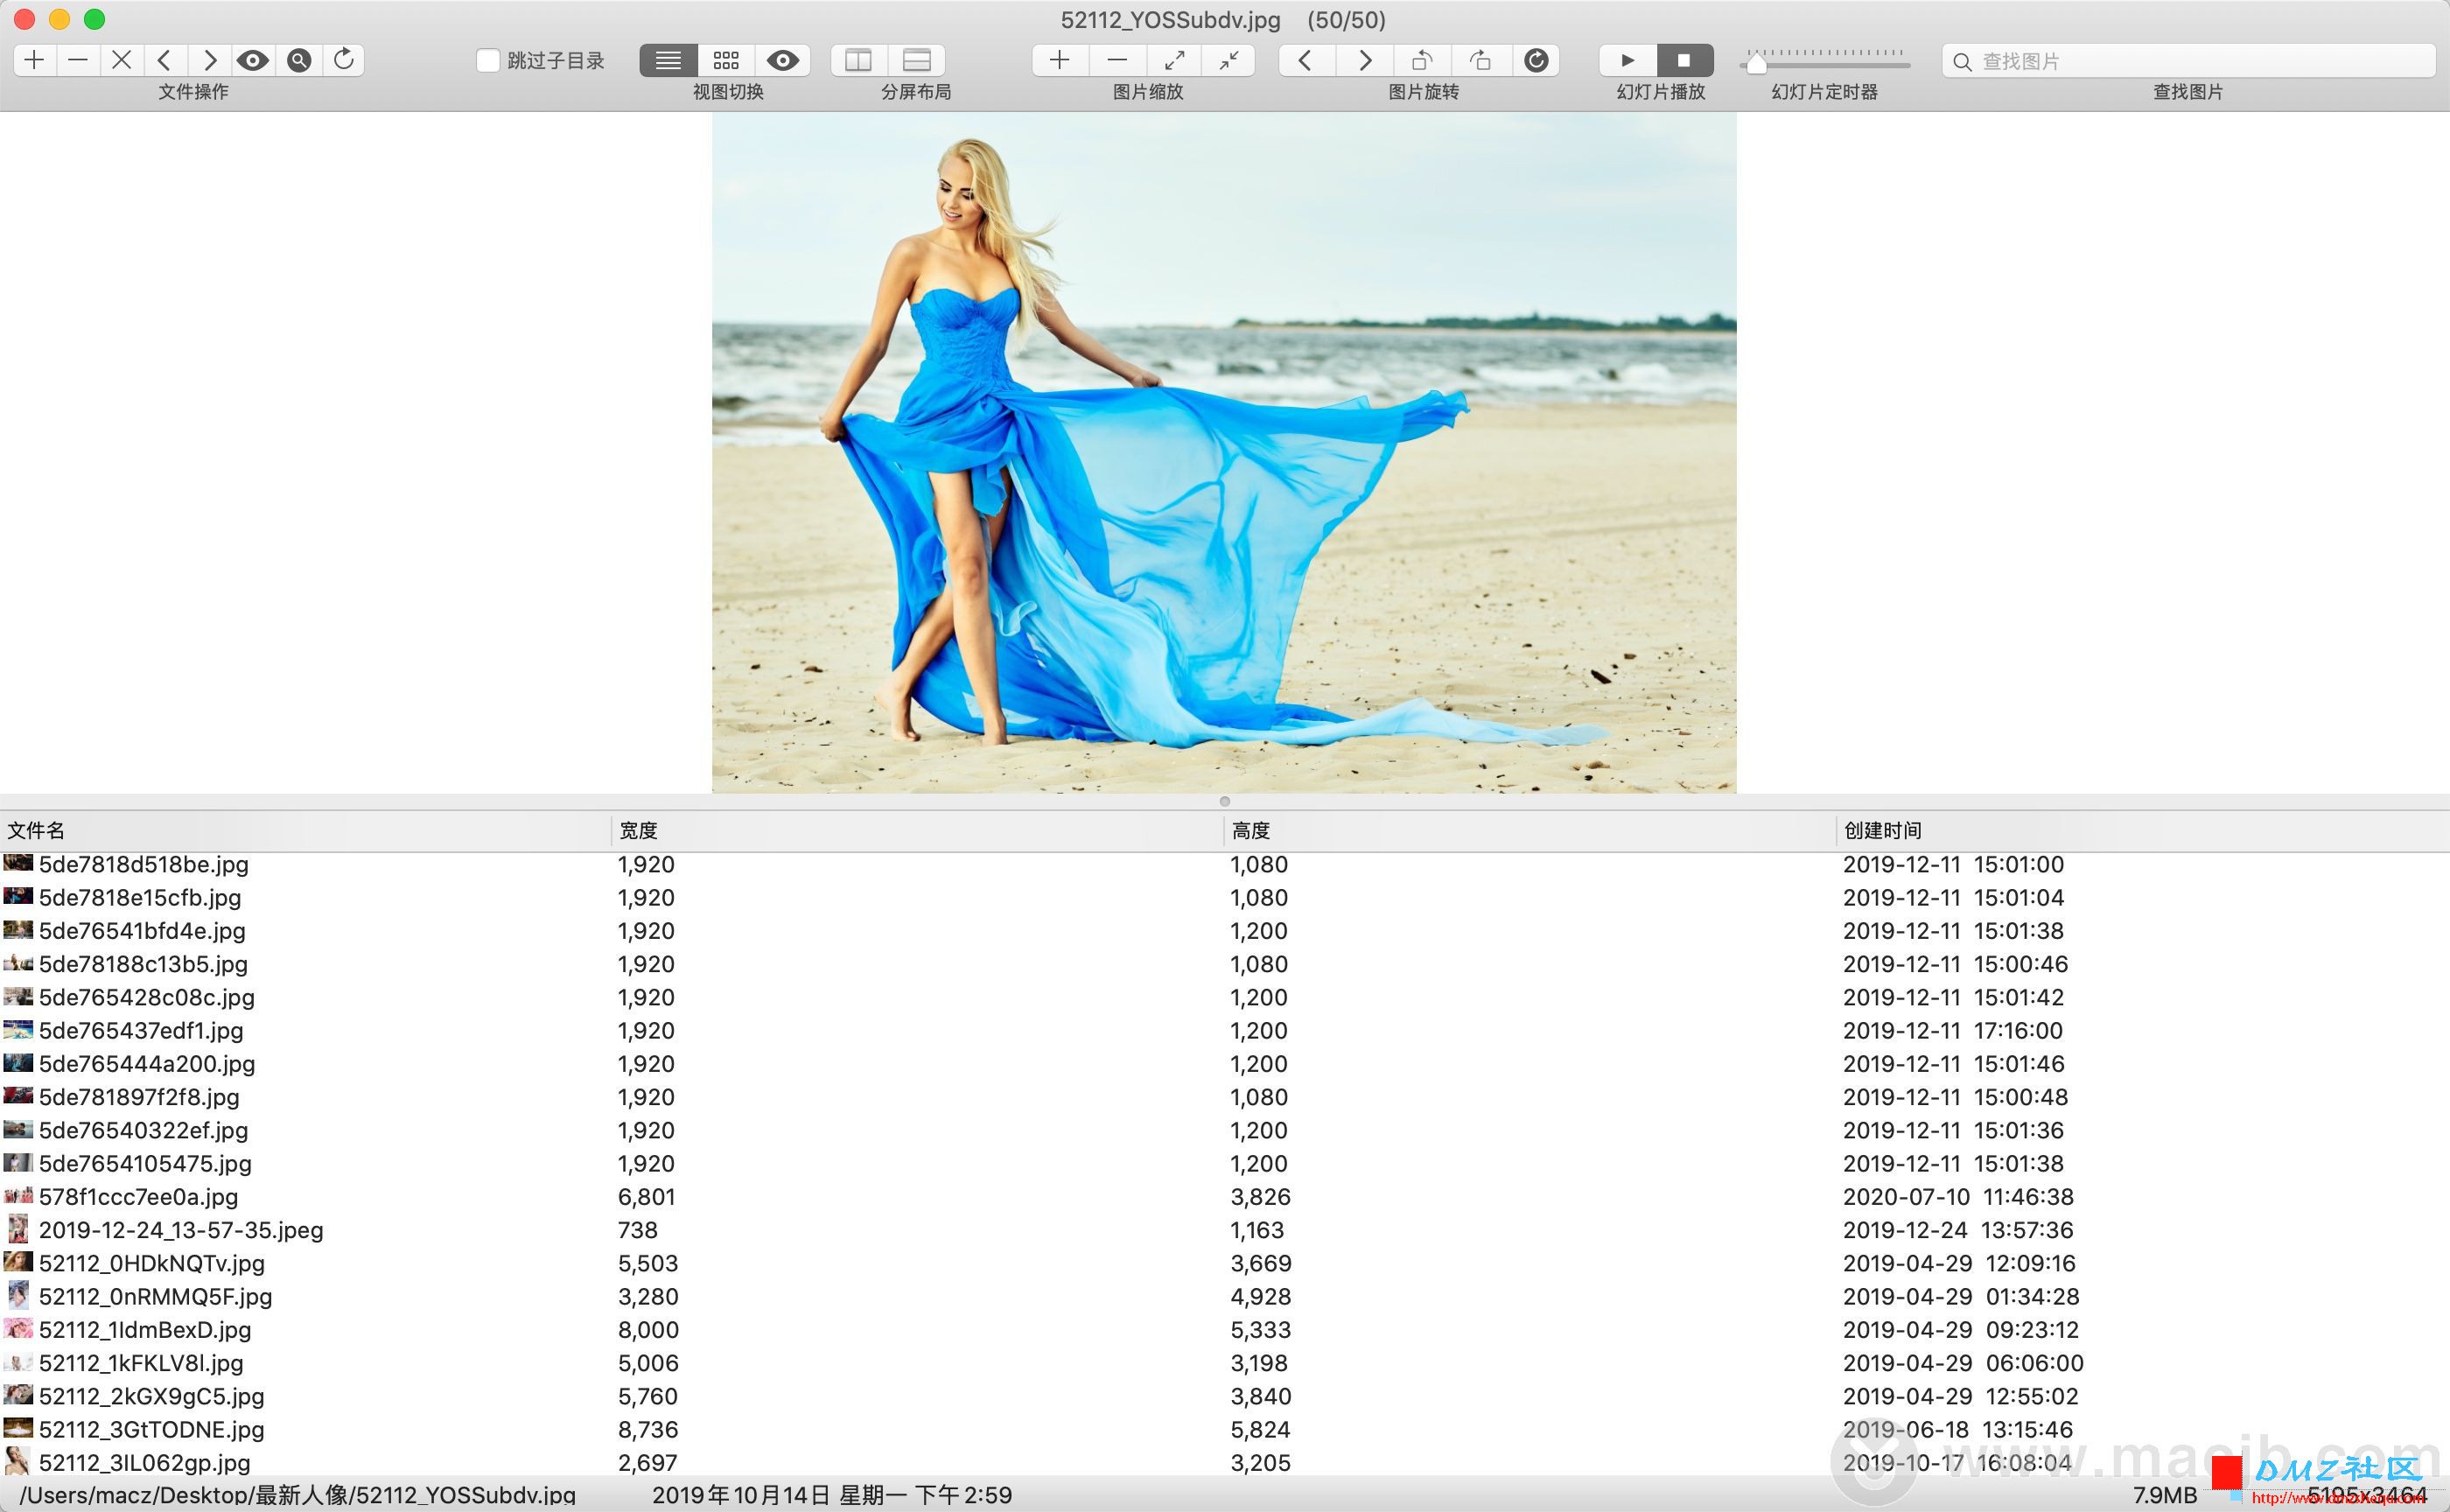Zoom in using plus icon in 图片缩放
Viewport: 2450px width, 1512px height.
(1060, 60)
